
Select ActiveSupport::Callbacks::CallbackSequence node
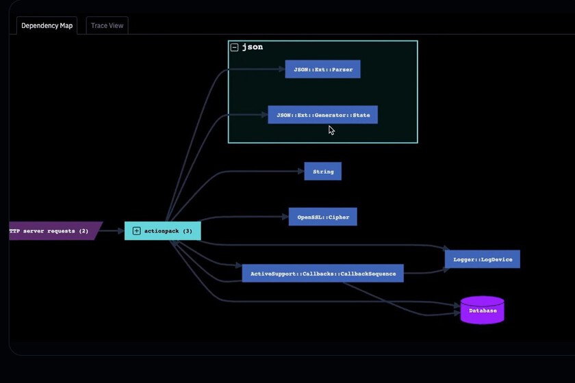322,274
